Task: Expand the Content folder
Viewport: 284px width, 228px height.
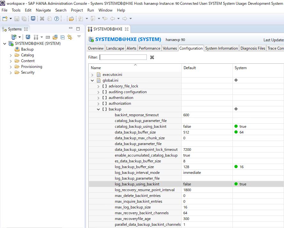Action: [x=11, y=61]
